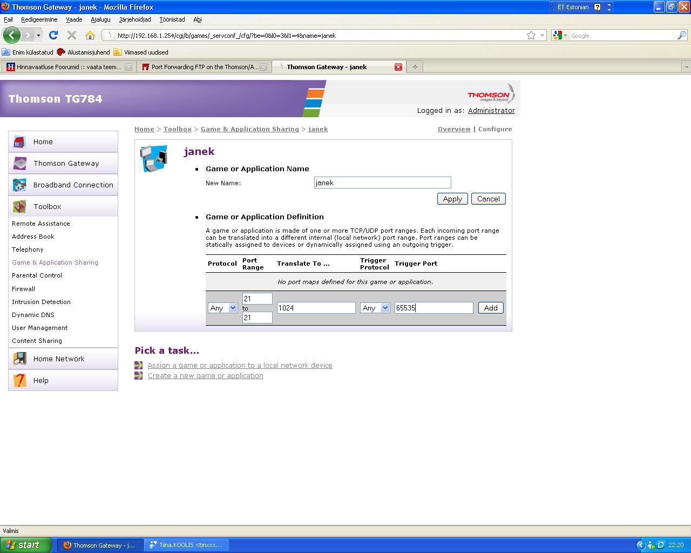691x553 pixels.
Task: Open Remote Assistance in sidebar
Action: (41, 224)
